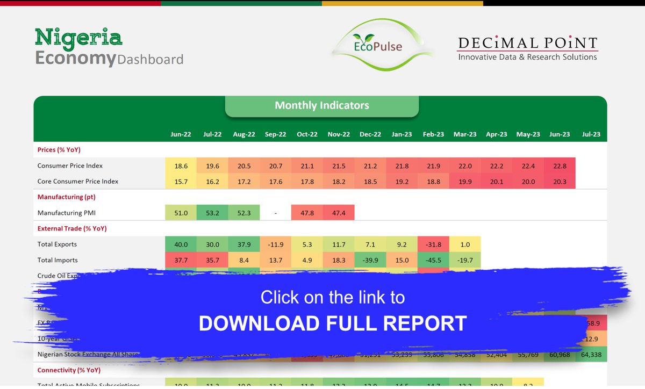Screen dimensions: 645x389
Task: Click the Core CPI value 17.6
Action: (275, 181)
